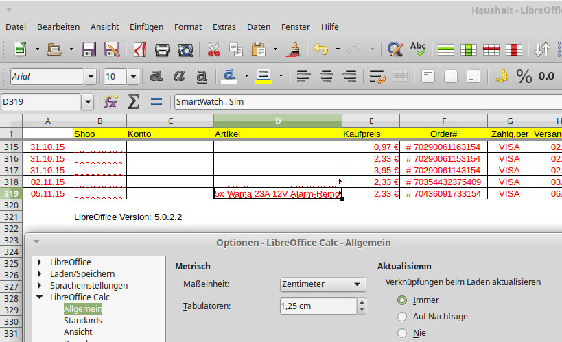Save the document with the floppy icon
This screenshot has width=562, height=342.
coord(89,49)
